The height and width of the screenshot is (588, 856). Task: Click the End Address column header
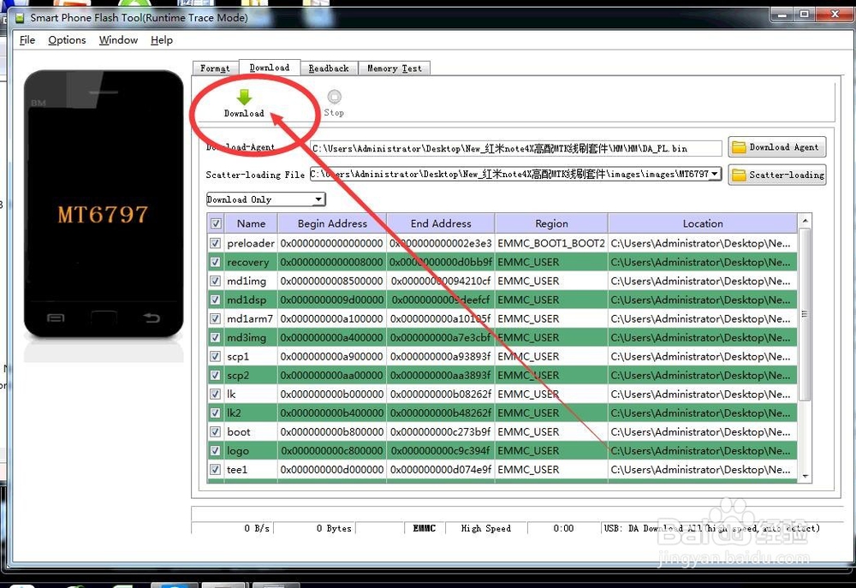(x=441, y=223)
